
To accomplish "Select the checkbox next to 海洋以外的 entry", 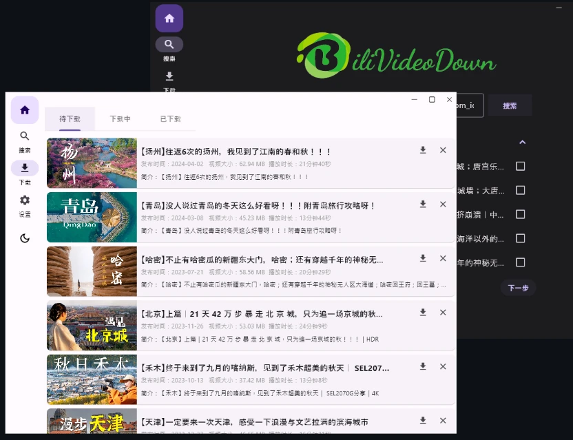I will [521, 238].
